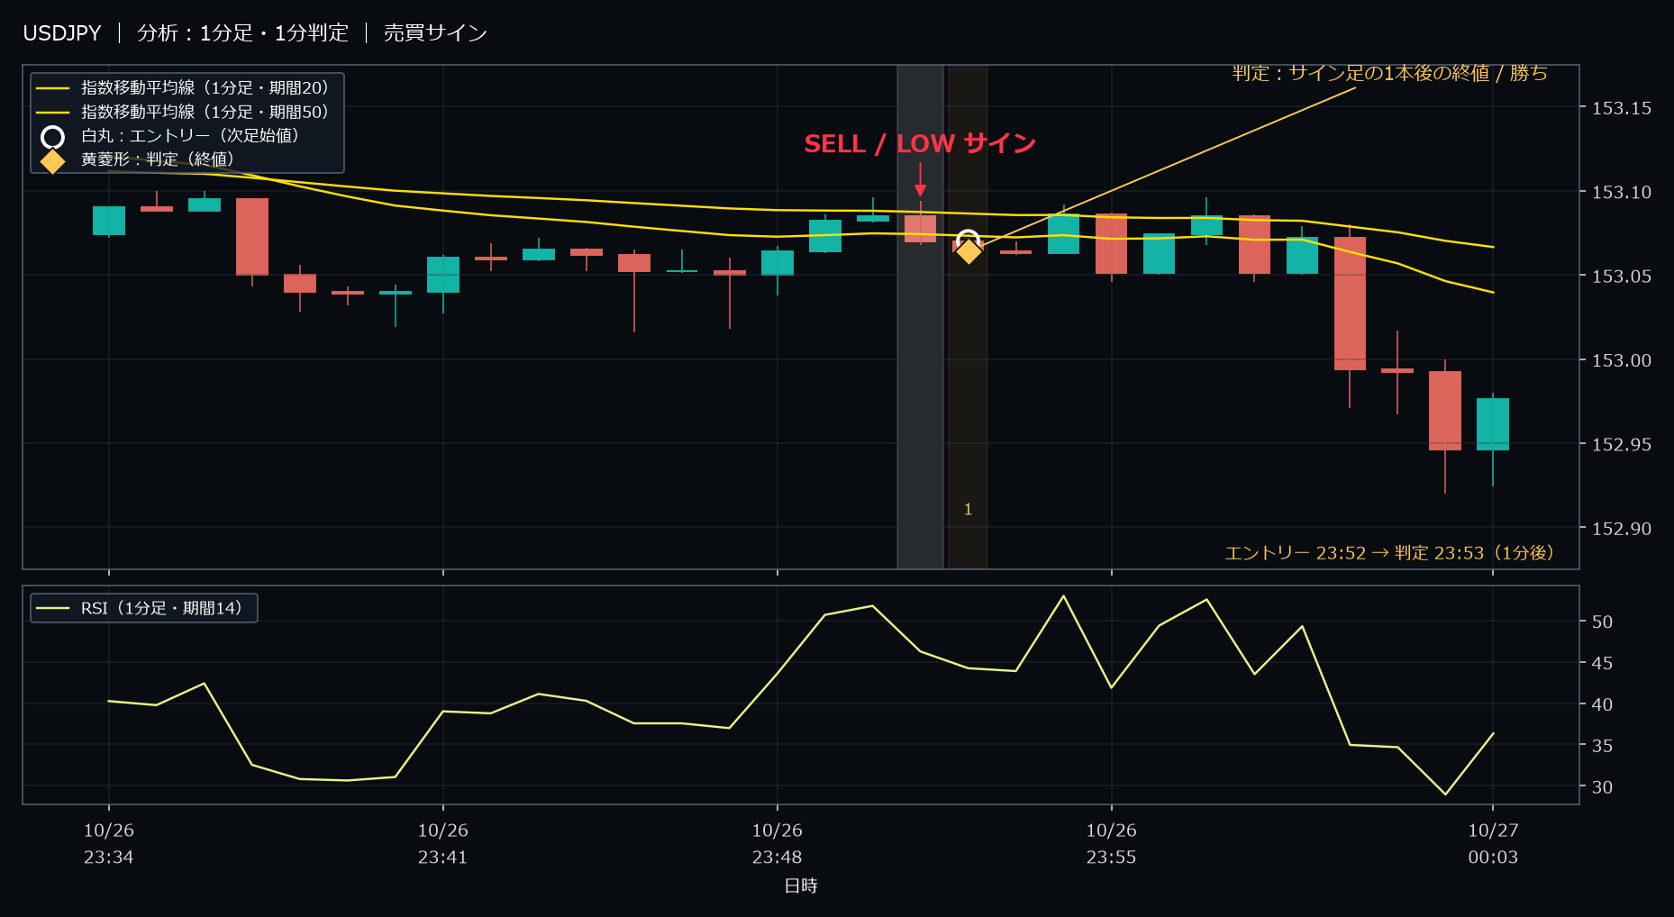Click the エントリー 23:52 → 判定 23:53 note
Screen dimensions: 1674x917
click(1389, 552)
